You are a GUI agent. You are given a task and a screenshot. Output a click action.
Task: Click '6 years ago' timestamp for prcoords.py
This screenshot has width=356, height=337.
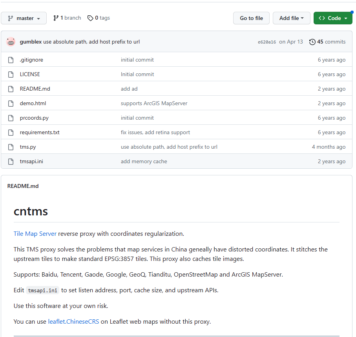point(332,118)
